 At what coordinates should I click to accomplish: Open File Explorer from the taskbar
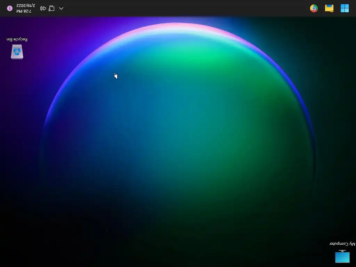tap(329, 8)
